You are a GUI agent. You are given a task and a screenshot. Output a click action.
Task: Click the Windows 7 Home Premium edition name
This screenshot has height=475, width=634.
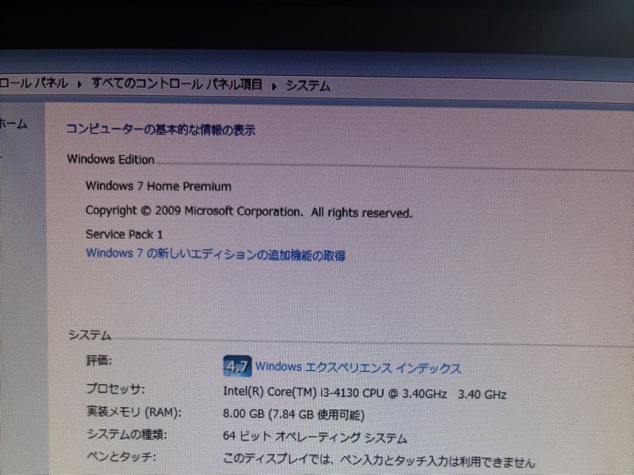(x=158, y=186)
